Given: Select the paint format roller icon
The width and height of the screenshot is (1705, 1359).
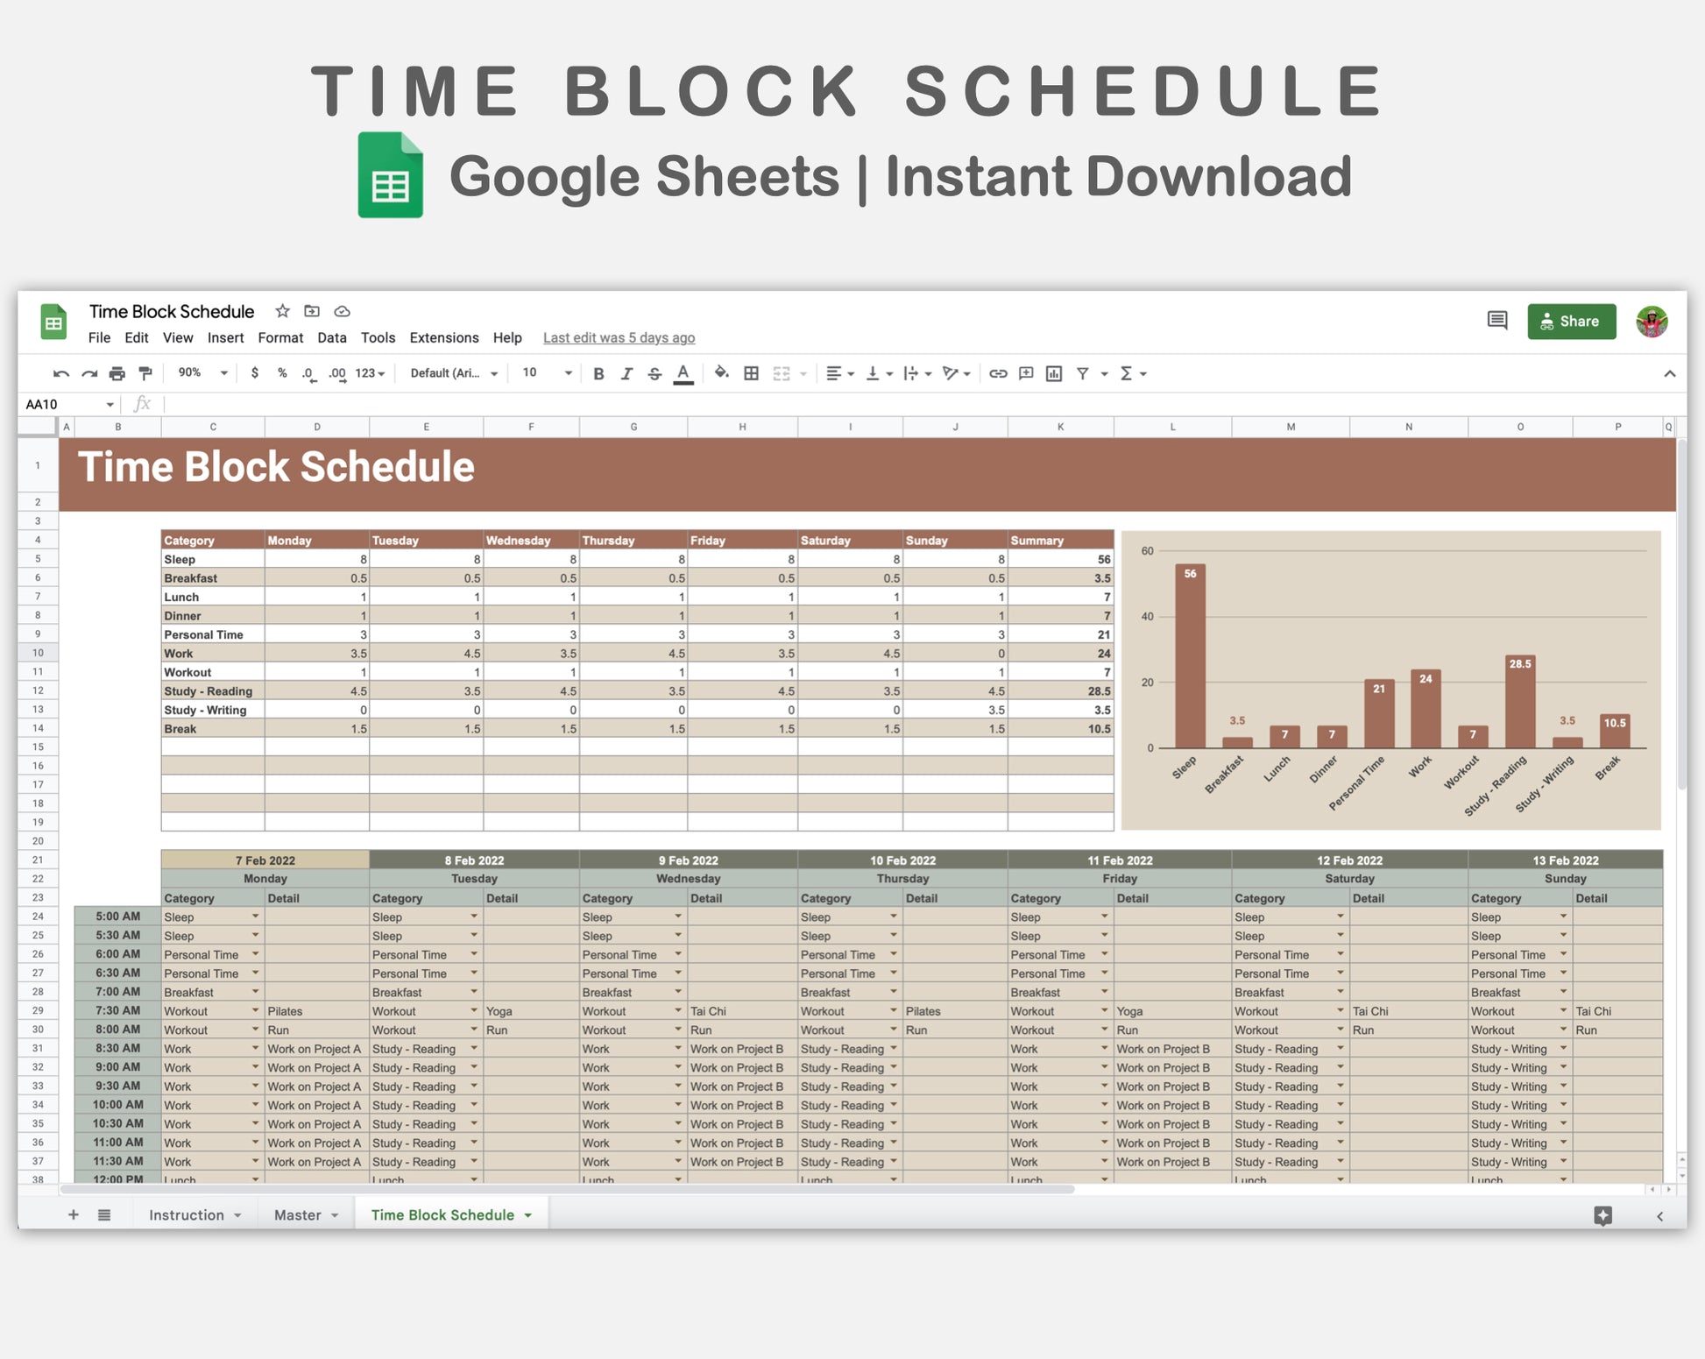Looking at the screenshot, I should click(145, 373).
